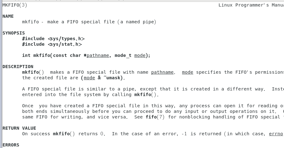Click the NAME section heading

pyautogui.click(x=8, y=16)
